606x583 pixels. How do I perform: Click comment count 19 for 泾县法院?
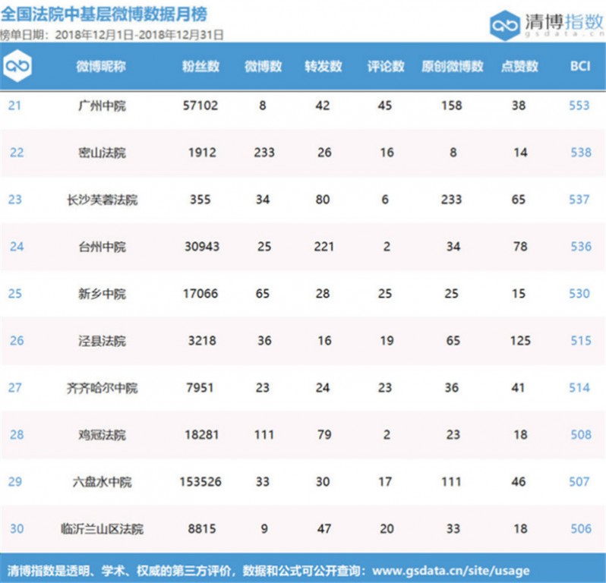(x=387, y=341)
